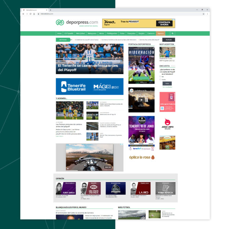
Task: Open the Polideportivo menu
Action: click(x=112, y=34)
